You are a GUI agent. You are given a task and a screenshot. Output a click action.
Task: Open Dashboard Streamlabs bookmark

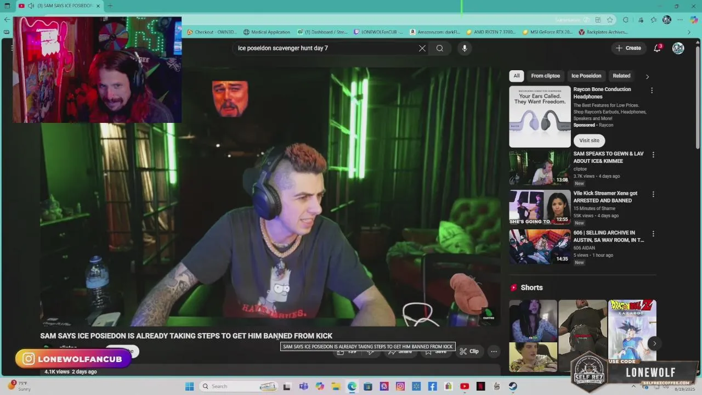coord(322,32)
